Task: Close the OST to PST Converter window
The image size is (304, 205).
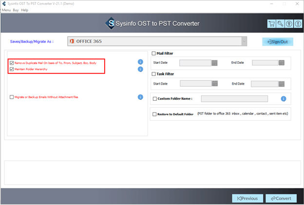Action: point(297,4)
